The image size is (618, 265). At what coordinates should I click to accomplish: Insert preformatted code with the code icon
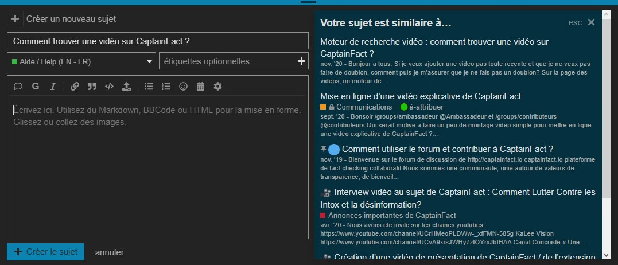109,86
